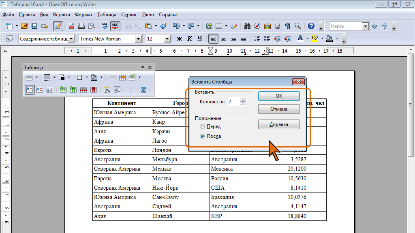
Task: Click OK in Вставить Столбцы dialog
Action: pyautogui.click(x=279, y=96)
